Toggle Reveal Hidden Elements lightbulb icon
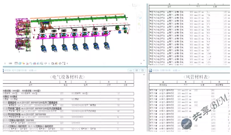This screenshot has width=231, height=135. [x=49, y=63]
